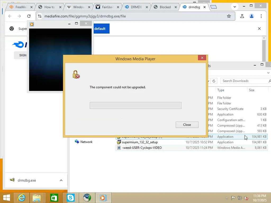Click the Media Player icon in small window title

tap(32, 24)
